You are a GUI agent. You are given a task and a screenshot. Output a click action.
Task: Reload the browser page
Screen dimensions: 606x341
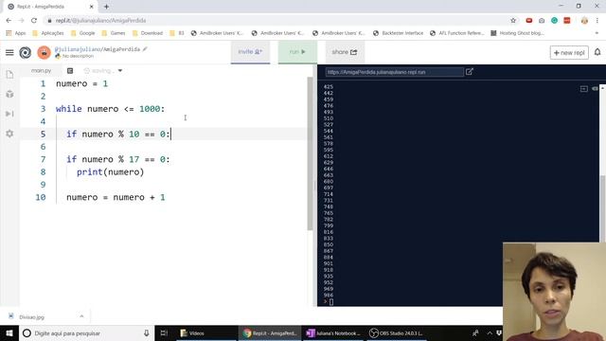coord(34,21)
